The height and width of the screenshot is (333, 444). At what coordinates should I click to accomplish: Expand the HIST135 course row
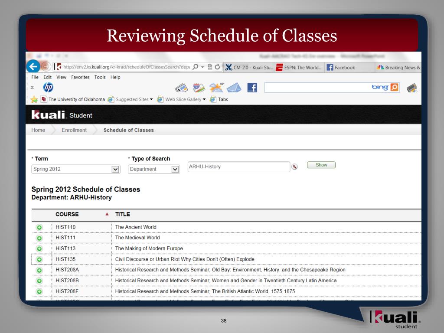coord(39,259)
